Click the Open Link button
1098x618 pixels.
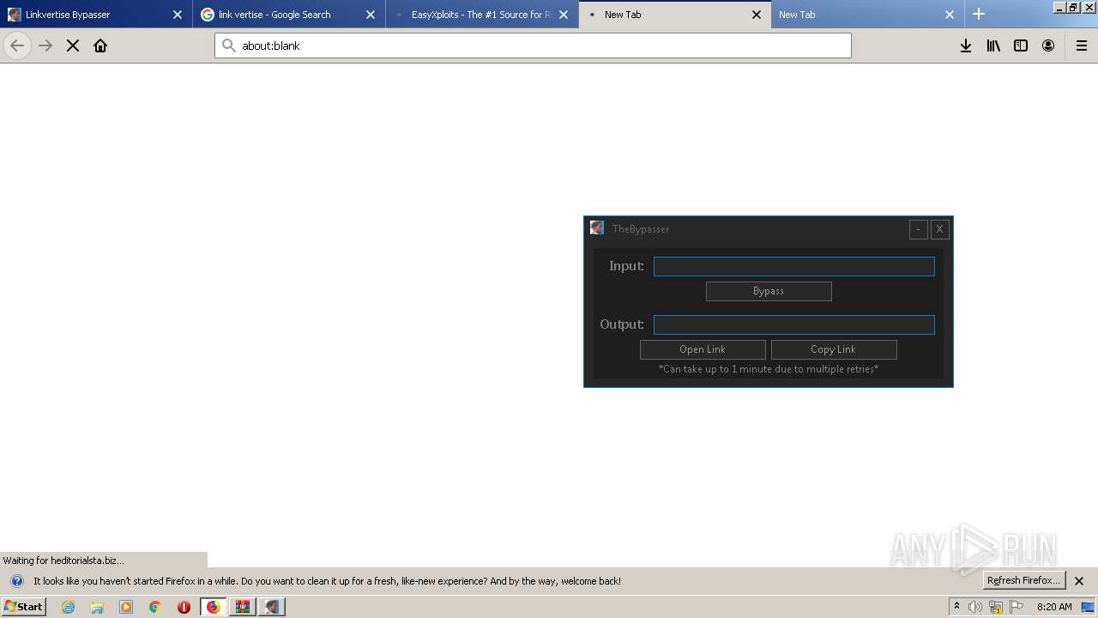[x=703, y=349]
